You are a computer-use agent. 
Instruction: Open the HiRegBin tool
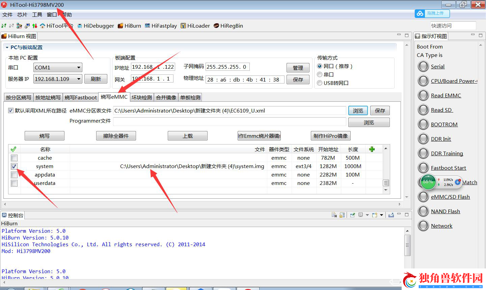click(228, 26)
